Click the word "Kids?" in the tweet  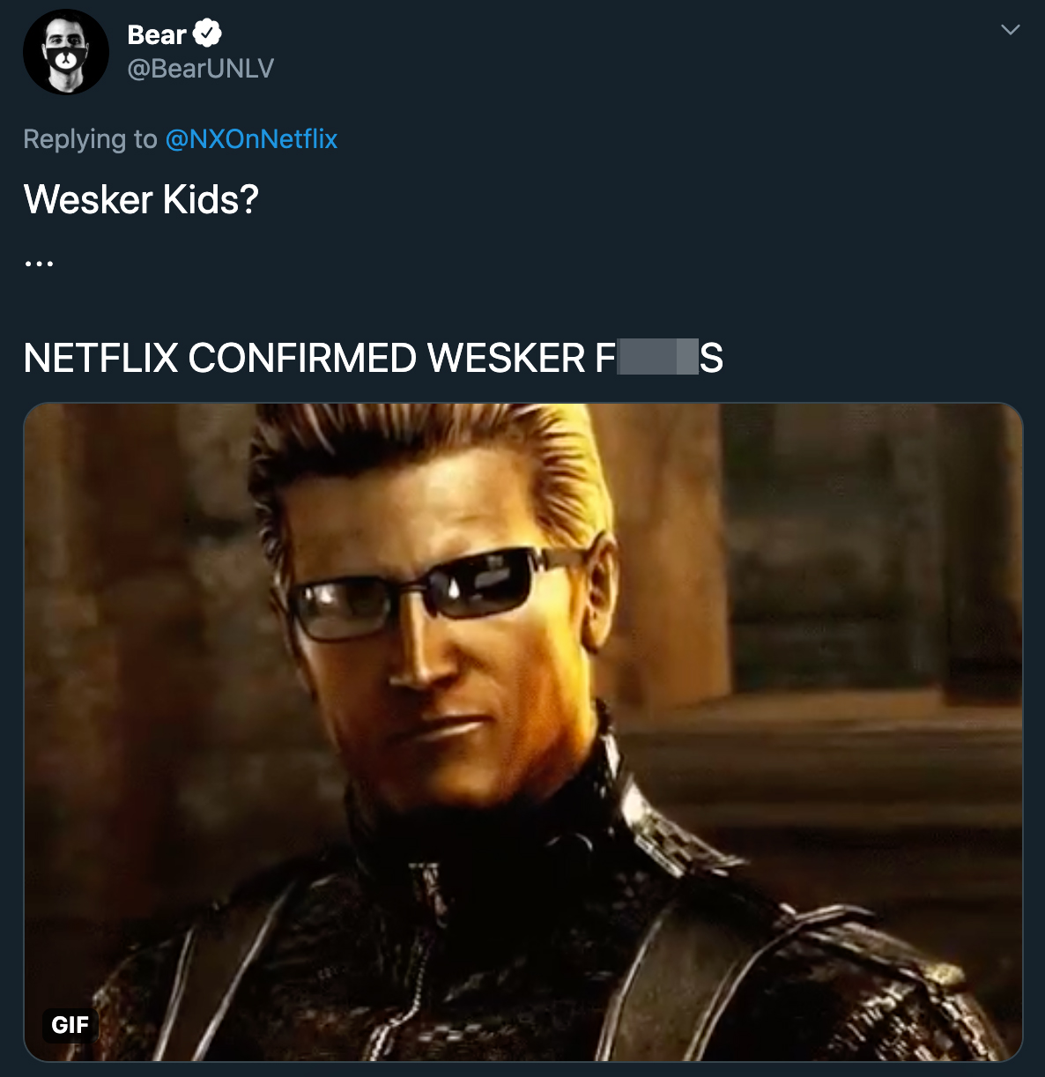click(211, 199)
